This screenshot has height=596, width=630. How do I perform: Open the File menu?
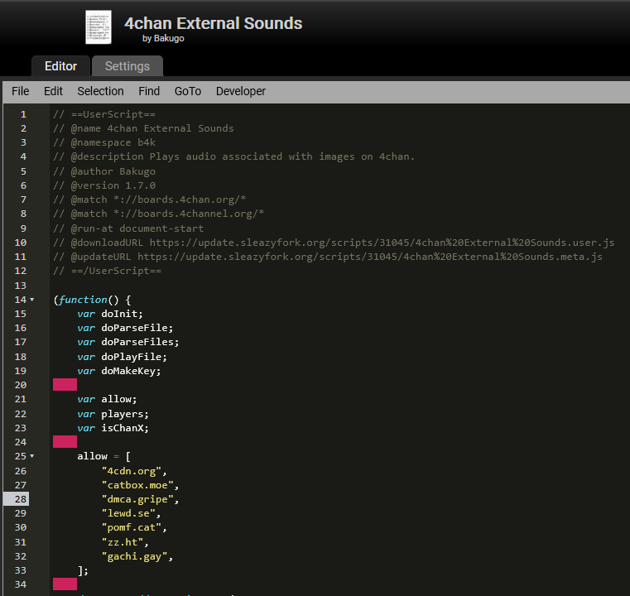point(21,91)
